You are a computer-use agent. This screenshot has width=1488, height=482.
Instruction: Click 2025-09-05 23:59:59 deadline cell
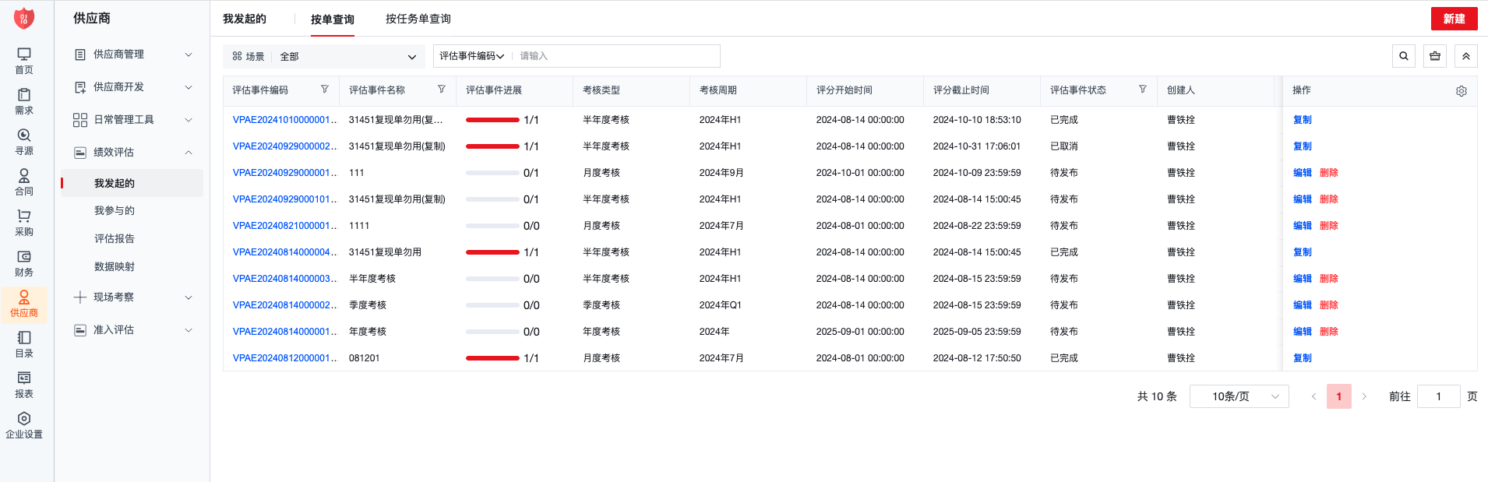[x=977, y=332]
